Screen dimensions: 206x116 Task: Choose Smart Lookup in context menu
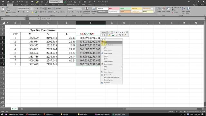tap(112, 53)
